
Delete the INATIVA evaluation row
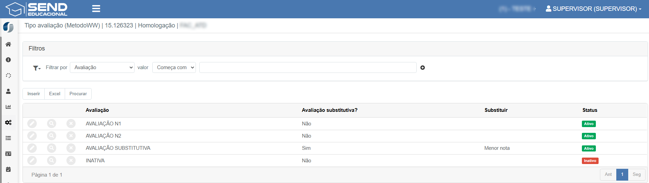71,161
